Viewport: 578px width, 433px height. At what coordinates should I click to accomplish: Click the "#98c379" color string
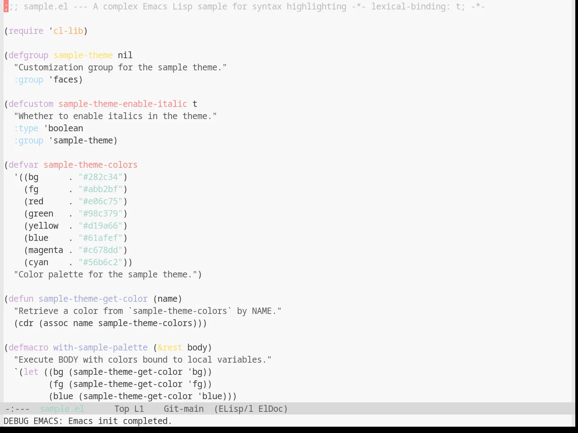(x=101, y=213)
